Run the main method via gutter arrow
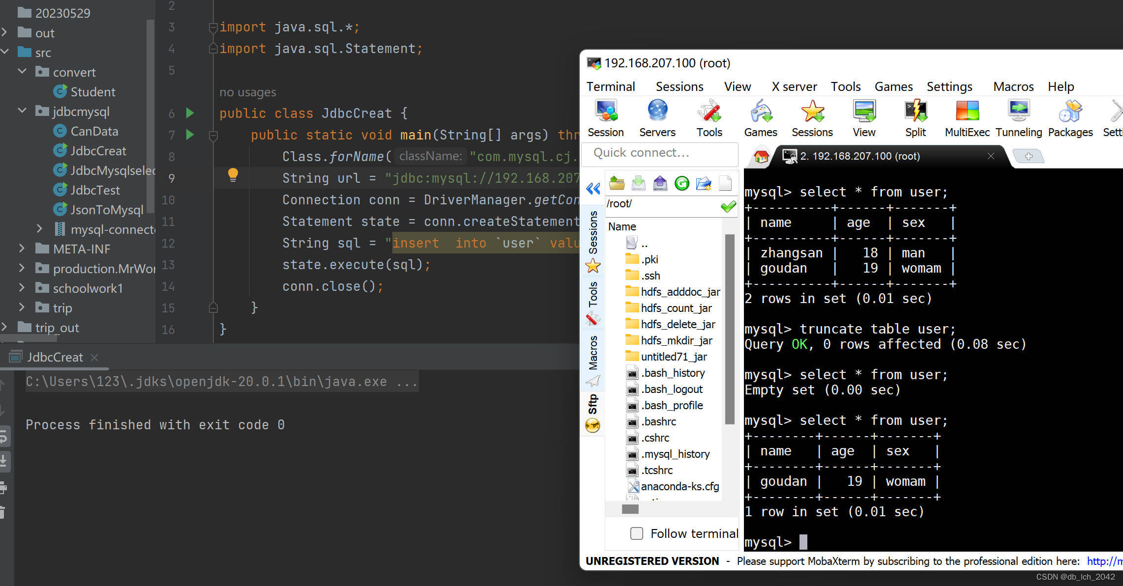The image size is (1123, 586). click(x=190, y=135)
